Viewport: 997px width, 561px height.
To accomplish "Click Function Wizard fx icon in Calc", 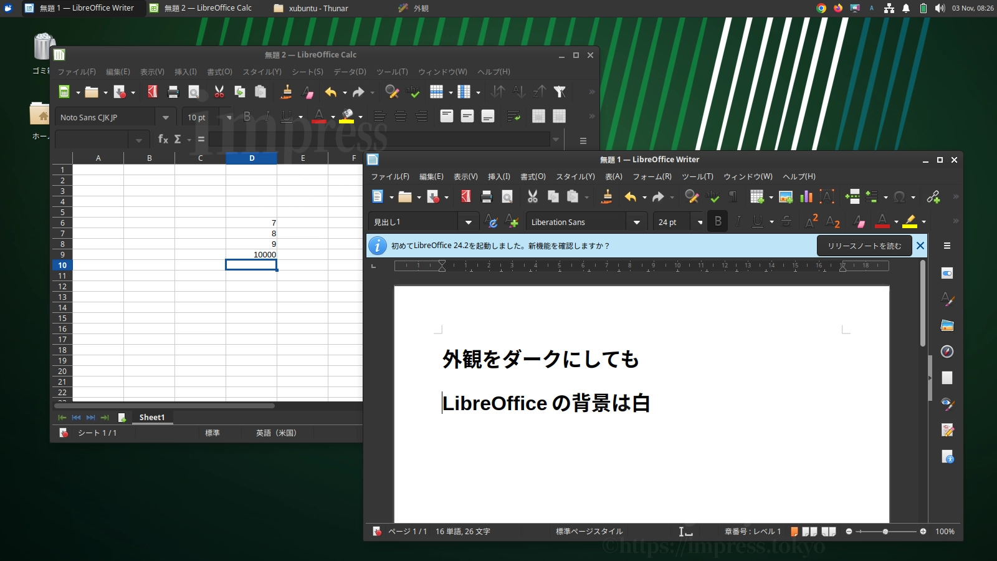I will coord(163,139).
